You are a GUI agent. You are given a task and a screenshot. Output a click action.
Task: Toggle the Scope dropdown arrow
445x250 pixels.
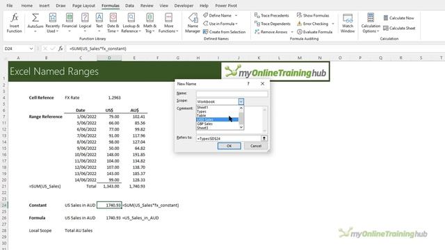[241, 101]
